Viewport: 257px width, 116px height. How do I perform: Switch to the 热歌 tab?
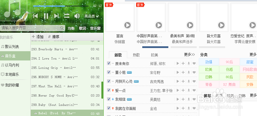coord(136,55)
